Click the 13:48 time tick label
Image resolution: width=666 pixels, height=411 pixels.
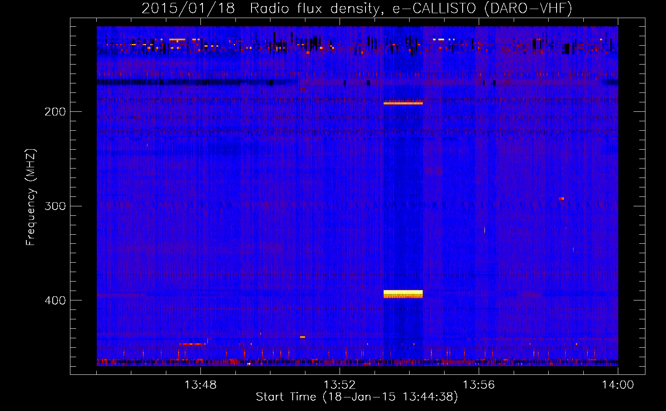coord(200,385)
